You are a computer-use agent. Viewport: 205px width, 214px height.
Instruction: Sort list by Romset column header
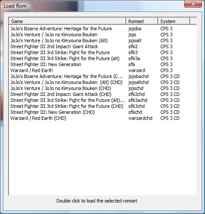click(x=142, y=21)
